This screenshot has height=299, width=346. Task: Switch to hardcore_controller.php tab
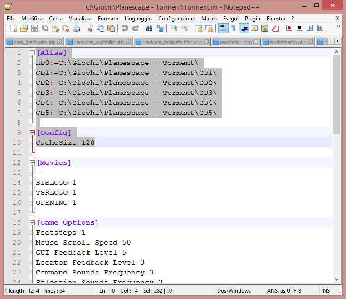[99, 42]
